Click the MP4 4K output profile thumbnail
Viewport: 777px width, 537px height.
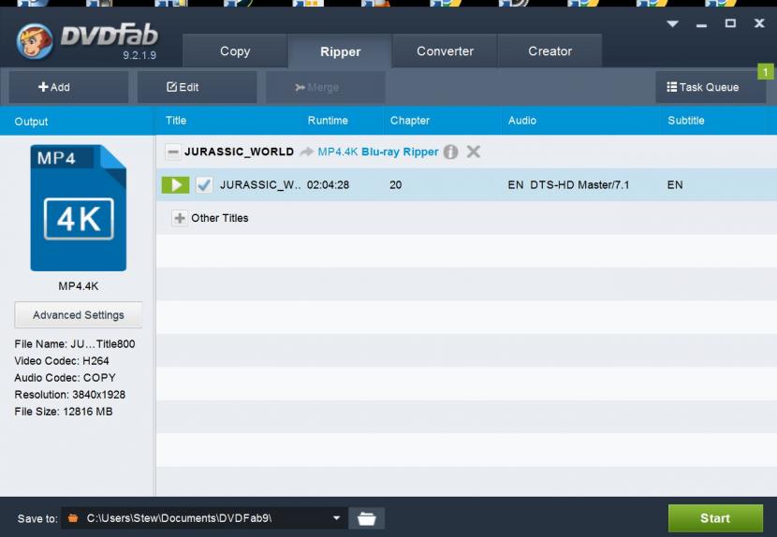coord(79,208)
